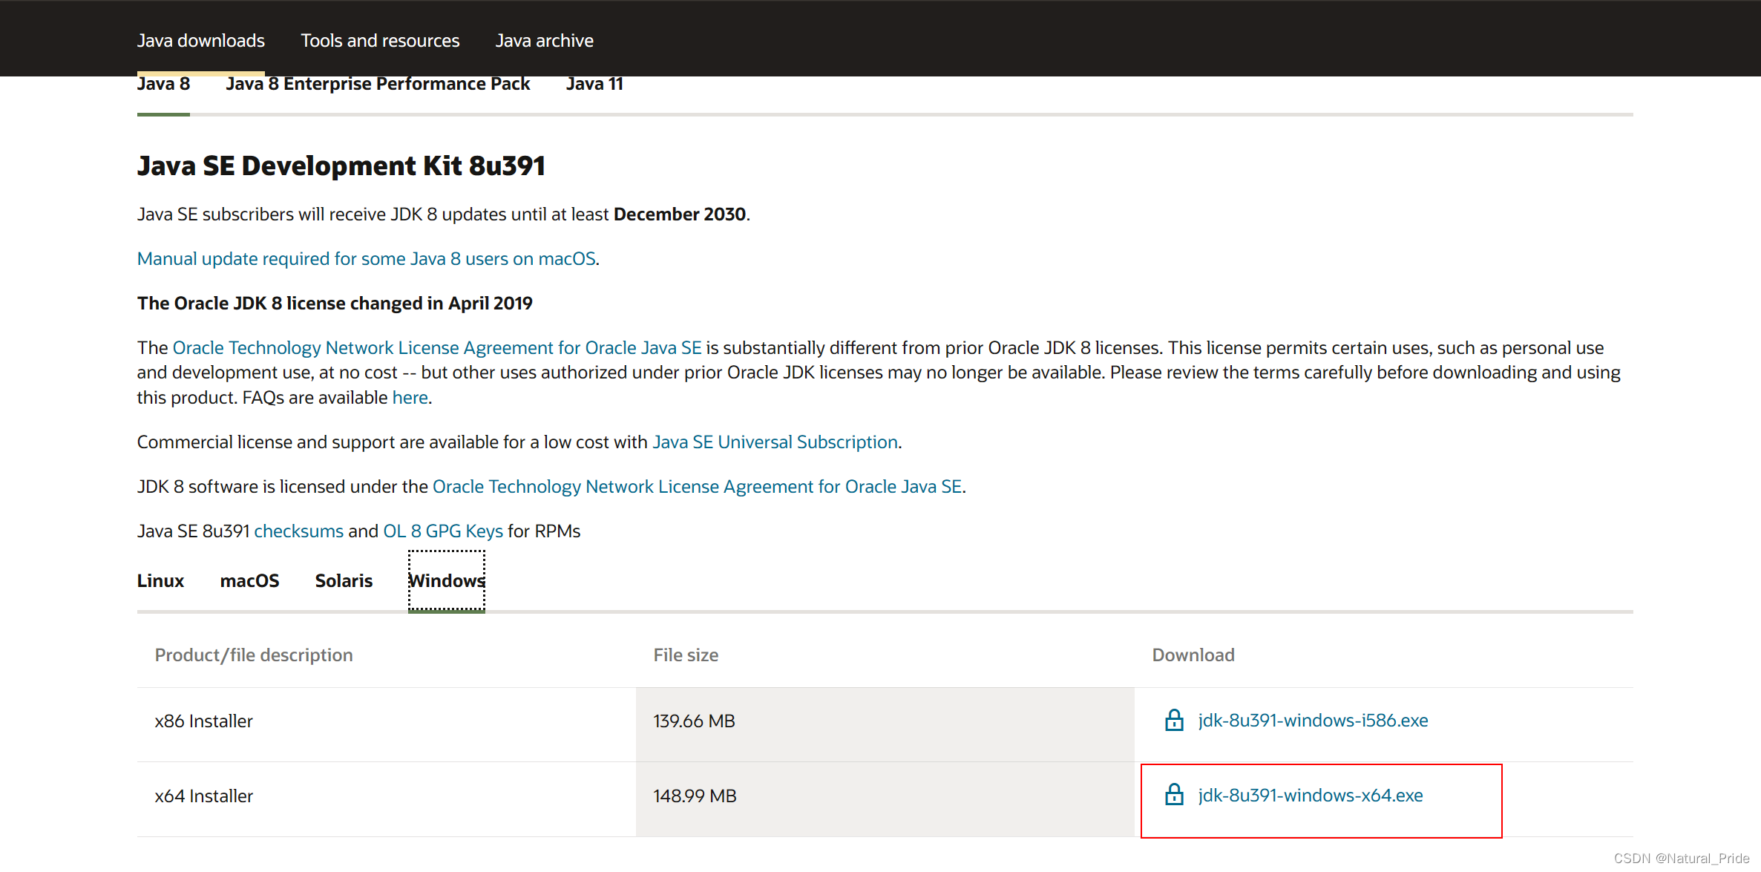
Task: Click the FAQs 'here' link
Action: [x=410, y=398]
